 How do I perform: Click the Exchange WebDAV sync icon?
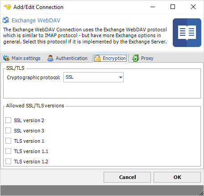click(6, 20)
